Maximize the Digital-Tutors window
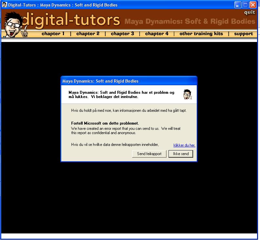The image size is (260, 240). [245, 5]
